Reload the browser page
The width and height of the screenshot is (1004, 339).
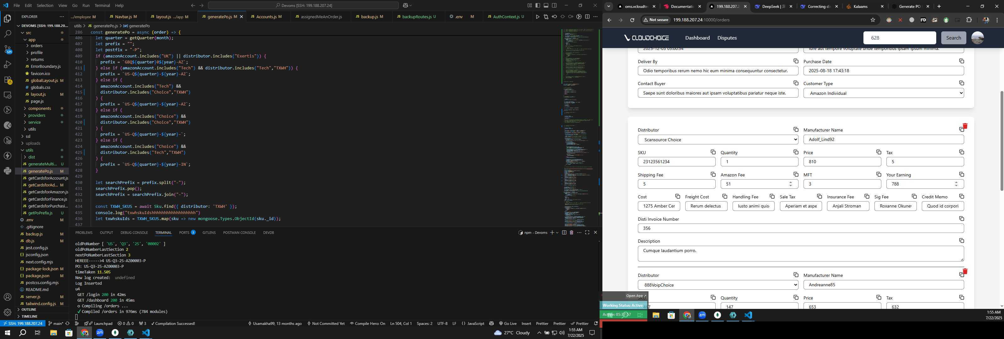click(632, 20)
